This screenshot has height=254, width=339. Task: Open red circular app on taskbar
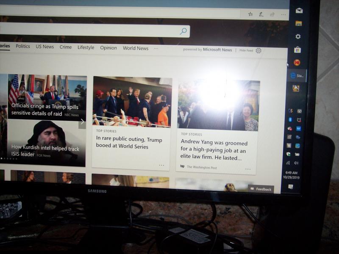[x=297, y=63]
